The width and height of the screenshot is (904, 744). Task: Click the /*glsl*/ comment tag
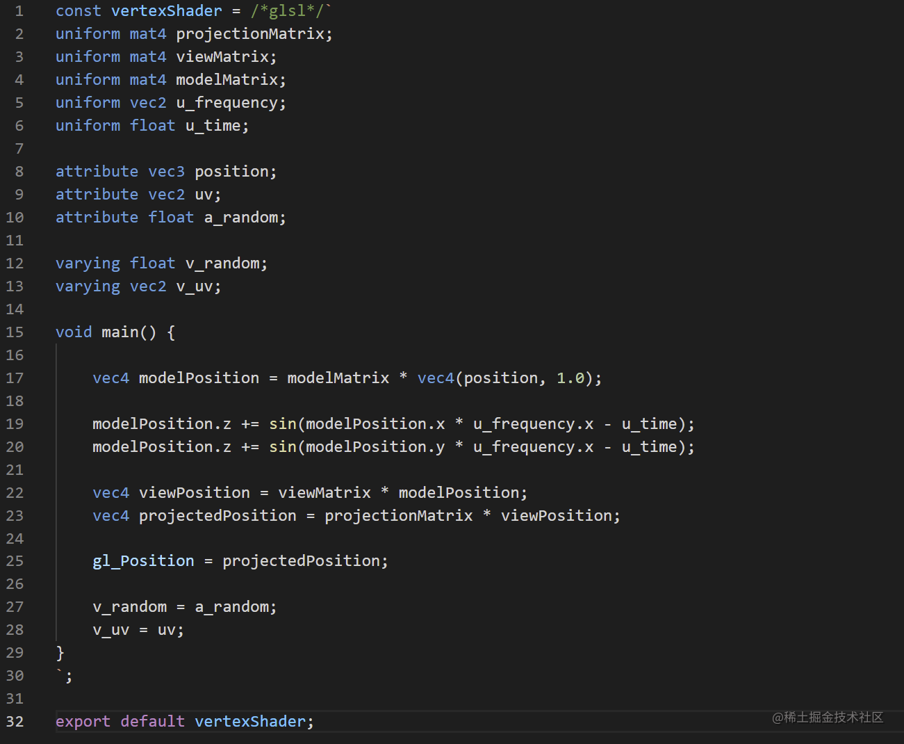288,11
